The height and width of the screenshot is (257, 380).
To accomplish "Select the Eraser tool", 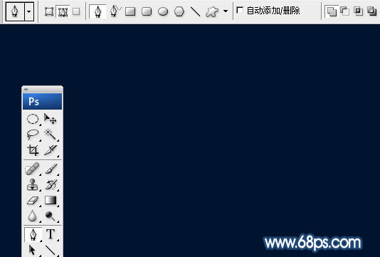I will 33,201.
